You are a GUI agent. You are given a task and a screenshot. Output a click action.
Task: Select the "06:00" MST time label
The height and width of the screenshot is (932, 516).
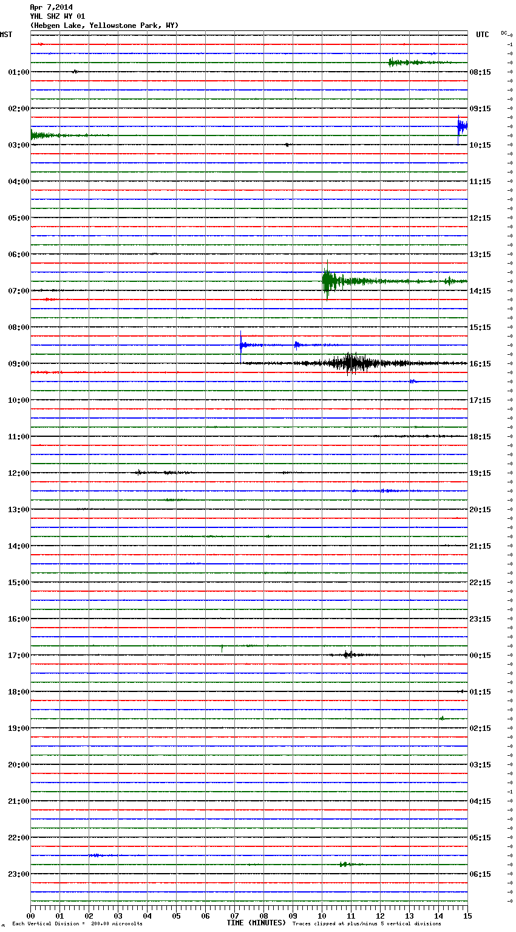[19, 255]
